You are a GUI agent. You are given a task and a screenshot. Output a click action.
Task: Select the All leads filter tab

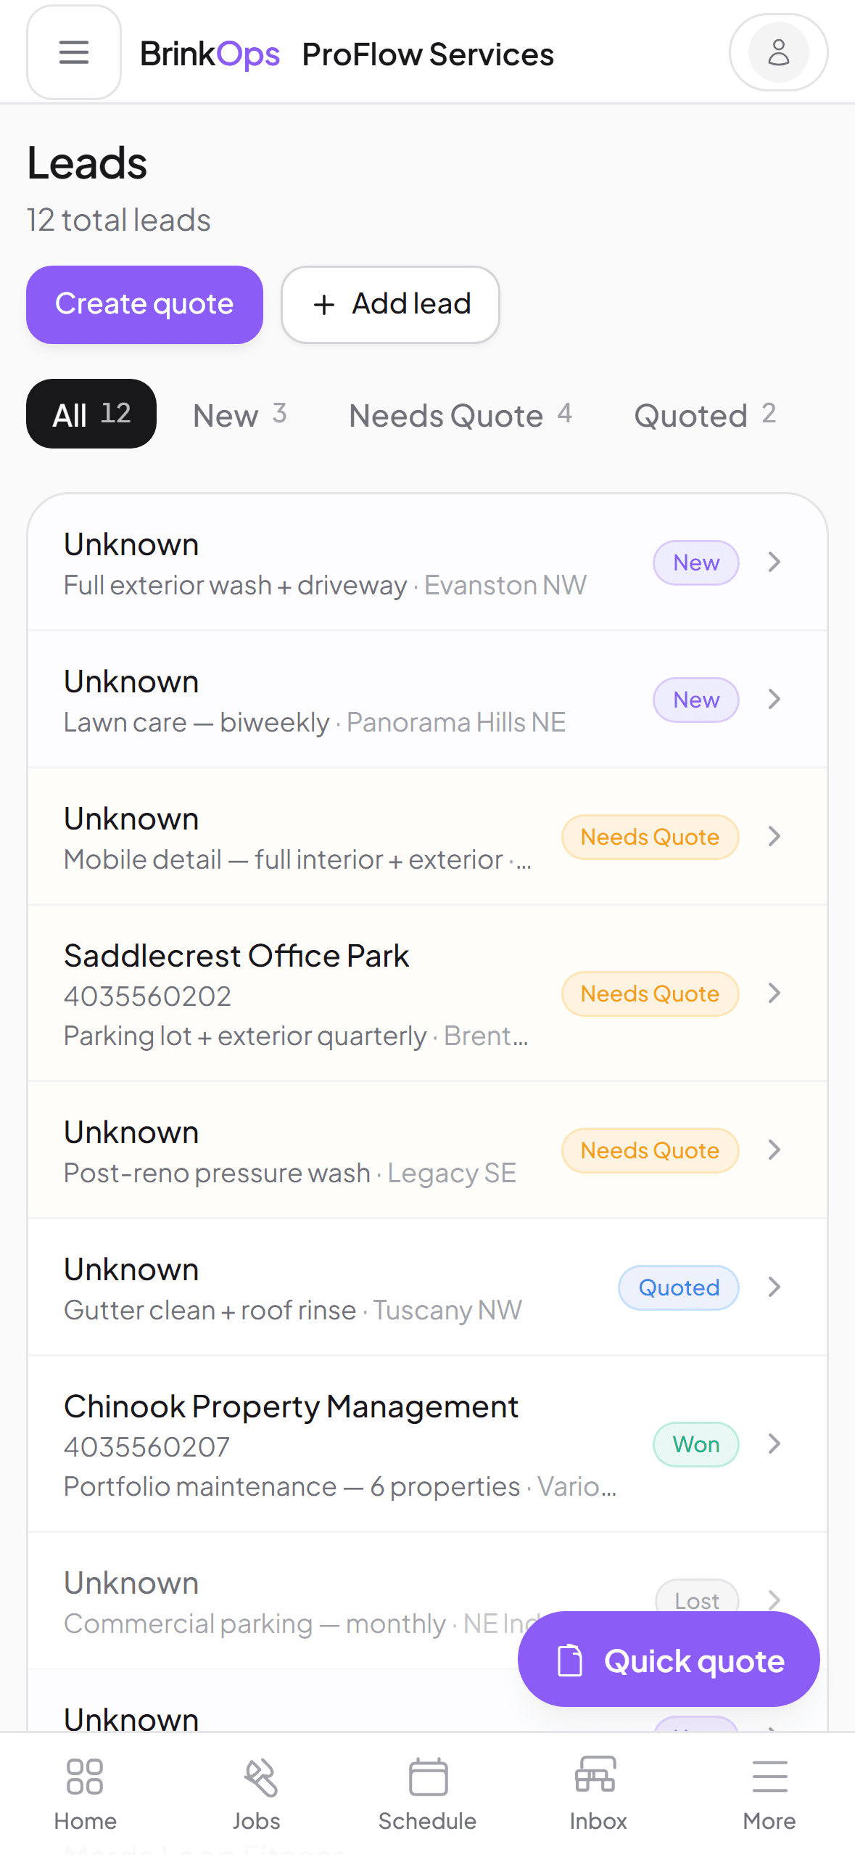click(x=91, y=414)
